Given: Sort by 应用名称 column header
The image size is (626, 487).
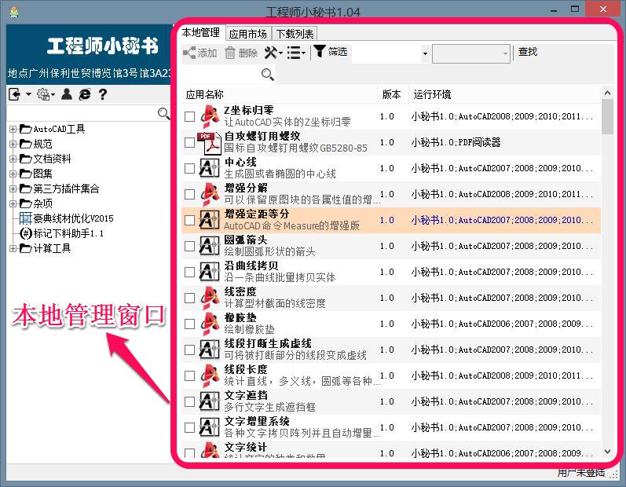Looking at the screenshot, I should point(279,94).
